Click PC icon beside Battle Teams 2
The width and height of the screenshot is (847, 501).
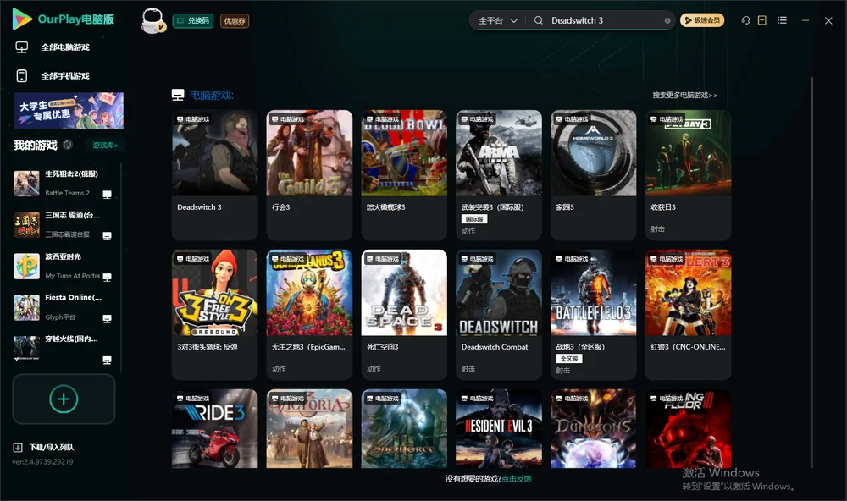(107, 195)
